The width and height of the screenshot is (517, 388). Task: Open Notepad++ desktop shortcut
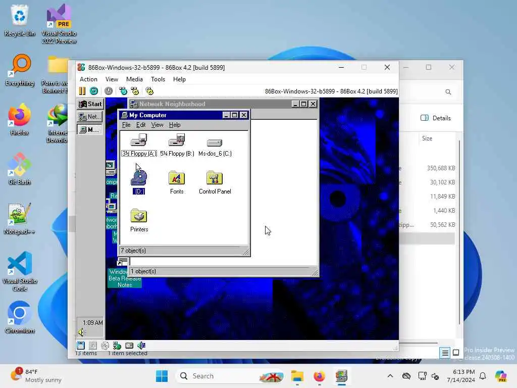pyautogui.click(x=20, y=218)
